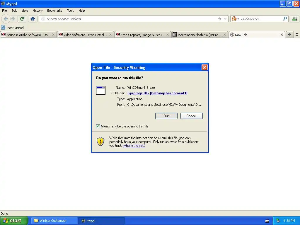Image resolution: width=300 pixels, height=225 pixels.
Task: Click the Back navigation arrow
Action: 6,19
